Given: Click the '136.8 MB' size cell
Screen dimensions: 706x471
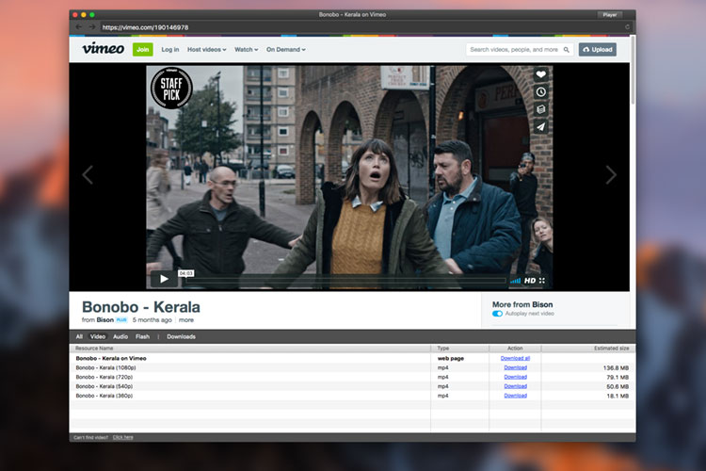Looking at the screenshot, I should (616, 368).
